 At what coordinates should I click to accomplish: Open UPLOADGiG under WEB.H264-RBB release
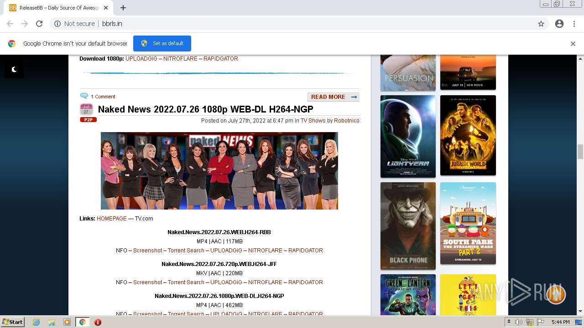[x=226, y=251]
